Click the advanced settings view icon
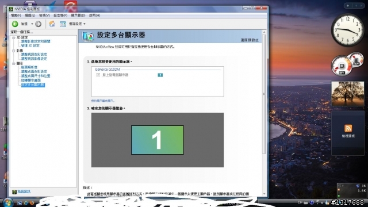Image resolution: width=368 pixels, height=207 pixels. point(63,24)
